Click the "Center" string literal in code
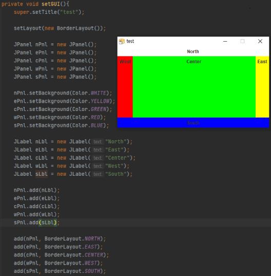Image resolution: width=271 pixels, height=276 pixels. (118, 158)
